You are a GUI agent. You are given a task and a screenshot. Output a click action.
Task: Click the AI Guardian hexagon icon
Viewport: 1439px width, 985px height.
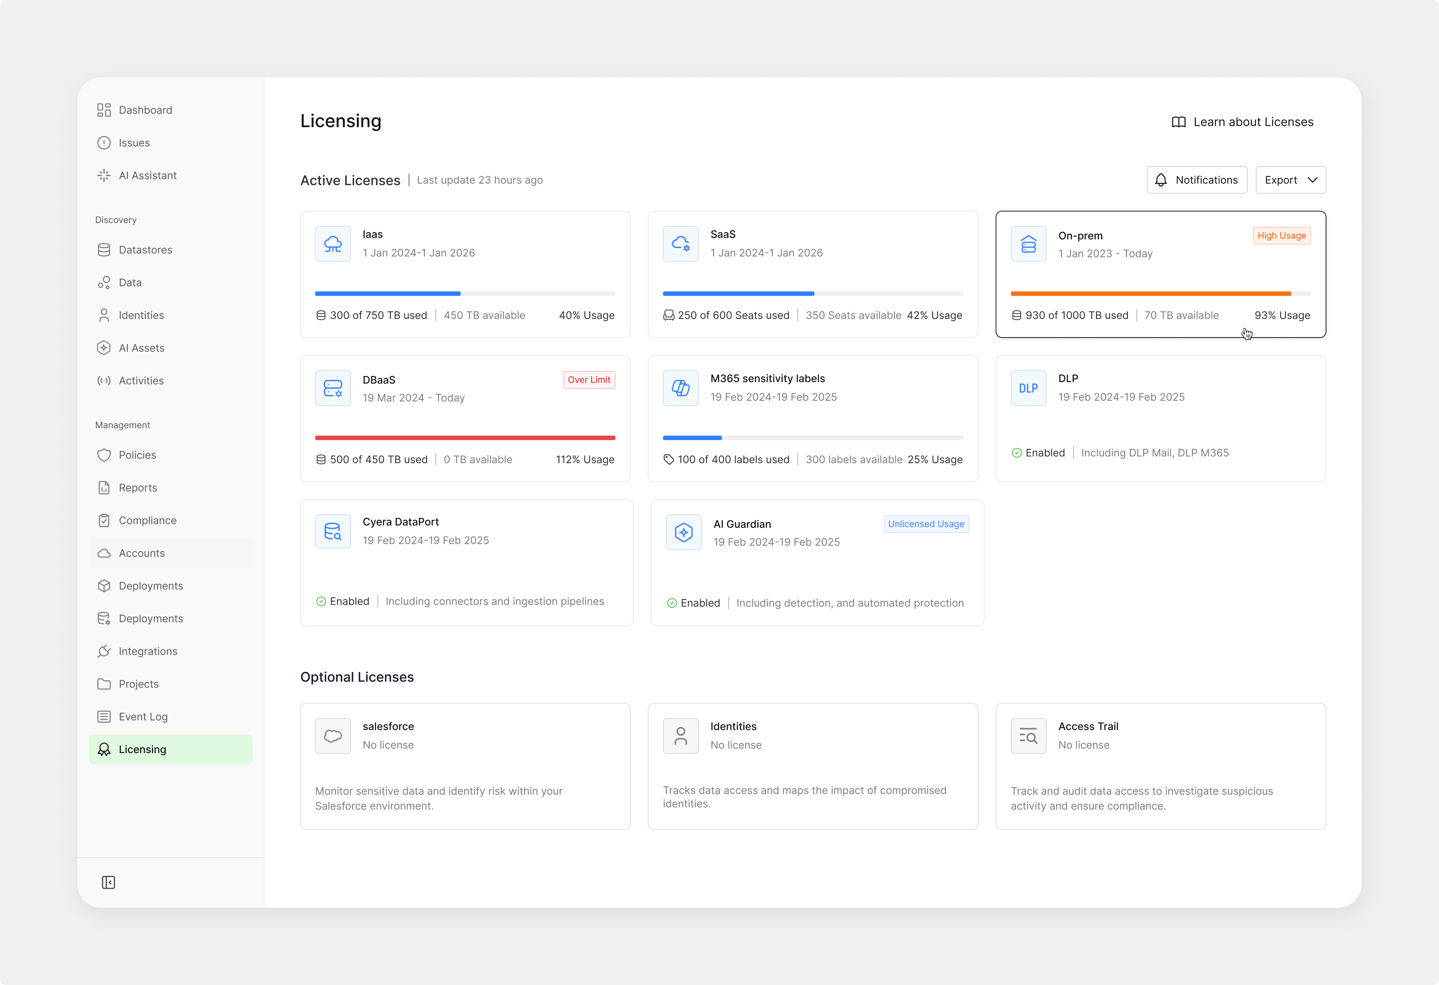pyautogui.click(x=683, y=532)
